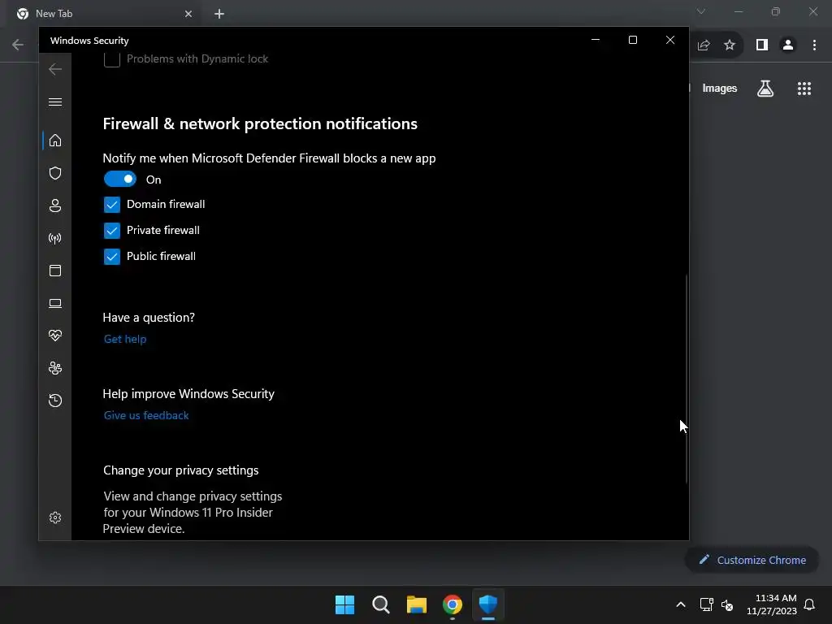Image resolution: width=832 pixels, height=624 pixels.
Task: Open Search Labs flask icon
Action: click(x=765, y=89)
